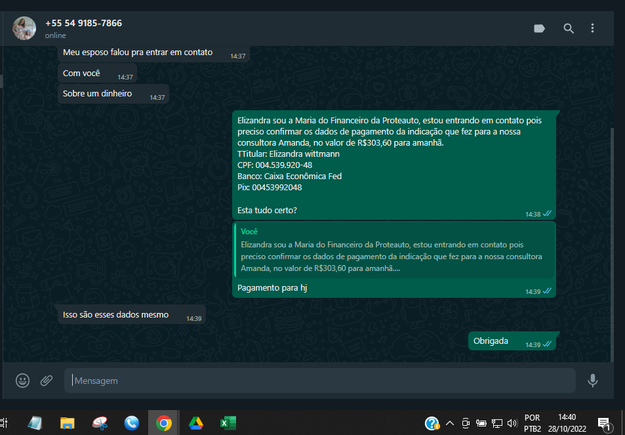Screen dimensions: 625x435
Task: Open contact info for +55 54 9185-7866
Action: pos(83,24)
